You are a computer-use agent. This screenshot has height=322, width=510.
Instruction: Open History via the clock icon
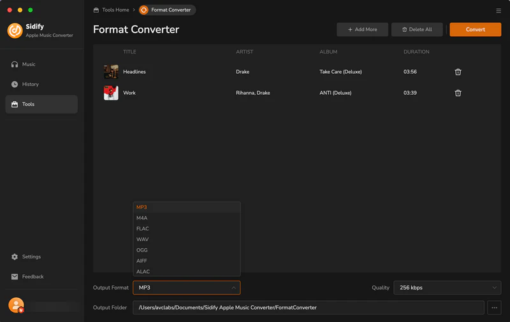point(15,84)
